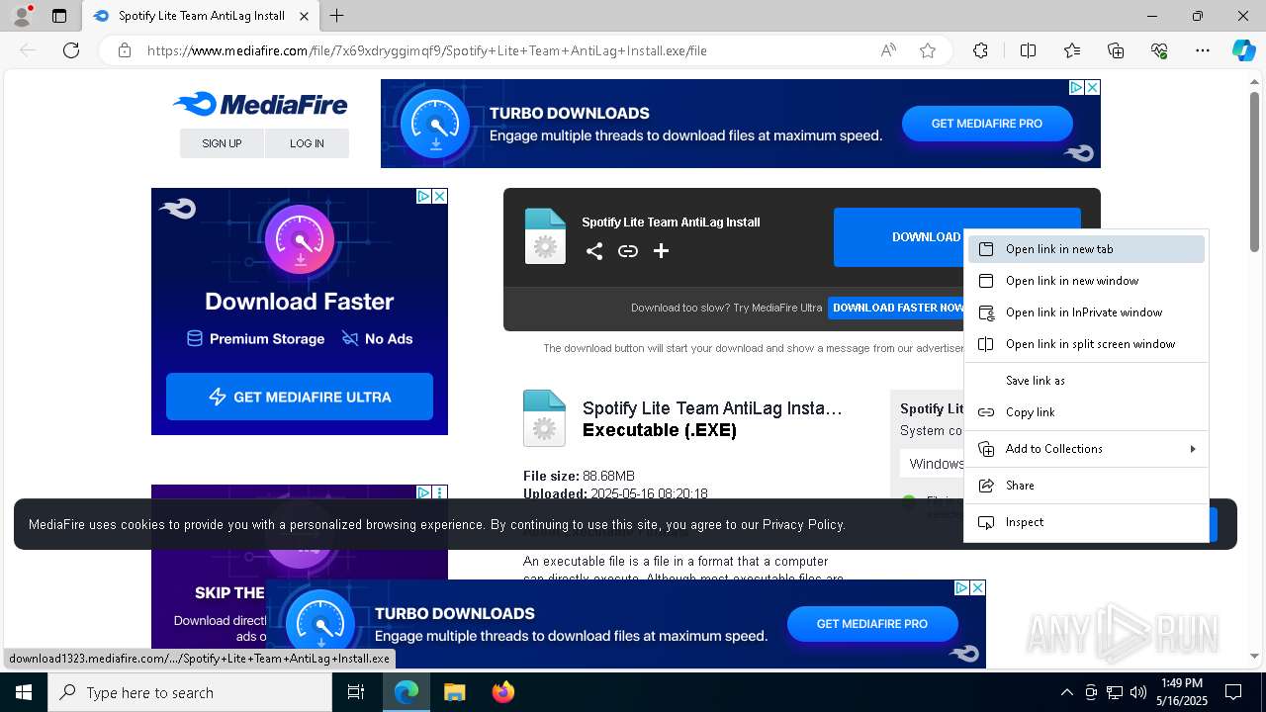Close the Spotify Lite Team AntiLag Install tab
Image resolution: width=1266 pixels, height=712 pixels.
(x=305, y=16)
